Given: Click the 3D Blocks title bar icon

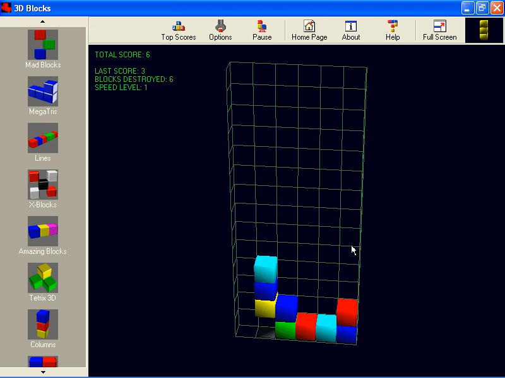Looking at the screenshot, I should click(x=6, y=8).
